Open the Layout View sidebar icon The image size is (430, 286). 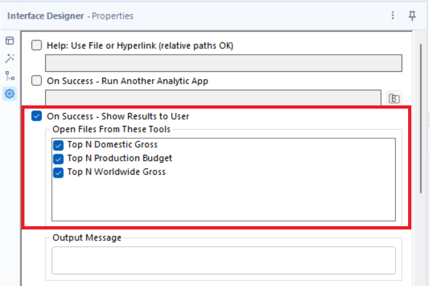tap(10, 40)
